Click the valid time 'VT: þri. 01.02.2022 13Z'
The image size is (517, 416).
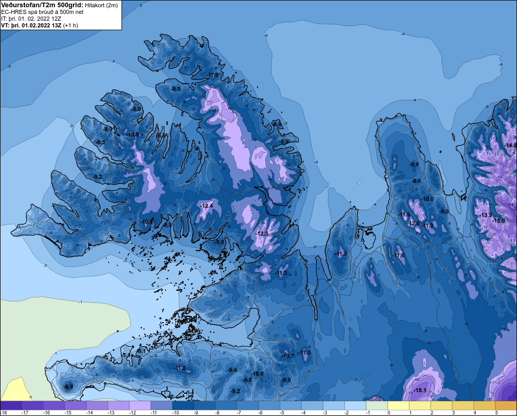coord(31,25)
